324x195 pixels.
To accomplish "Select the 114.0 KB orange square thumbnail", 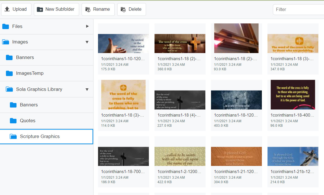I will tap(123, 95).
